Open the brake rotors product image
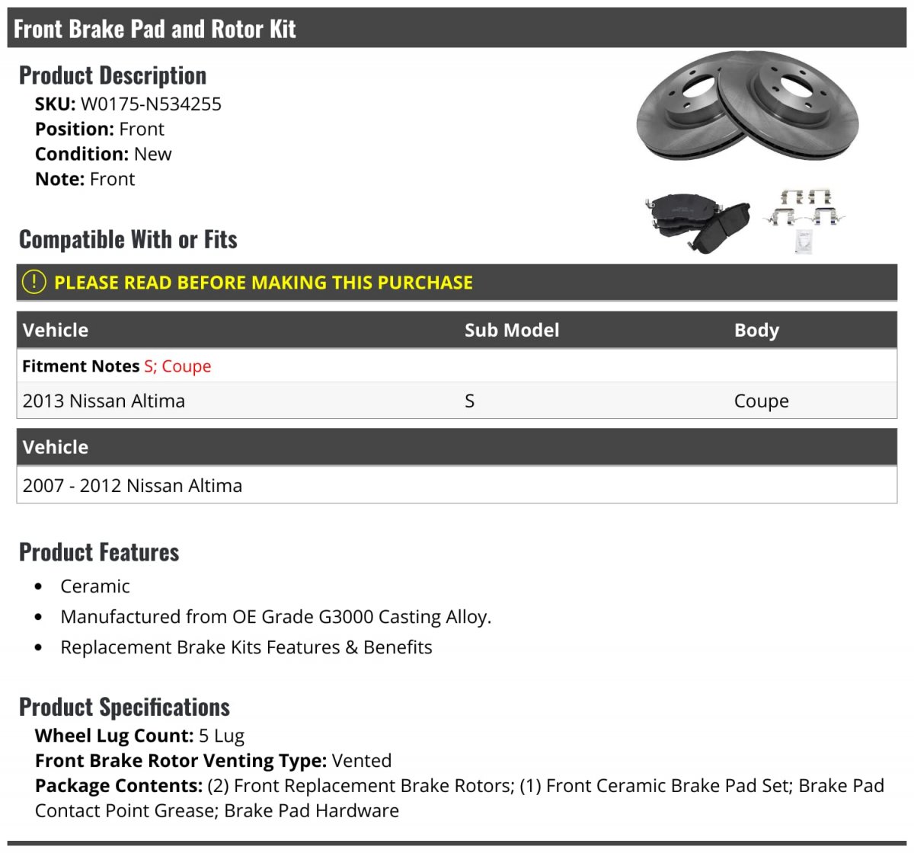914x853 pixels. [x=748, y=106]
